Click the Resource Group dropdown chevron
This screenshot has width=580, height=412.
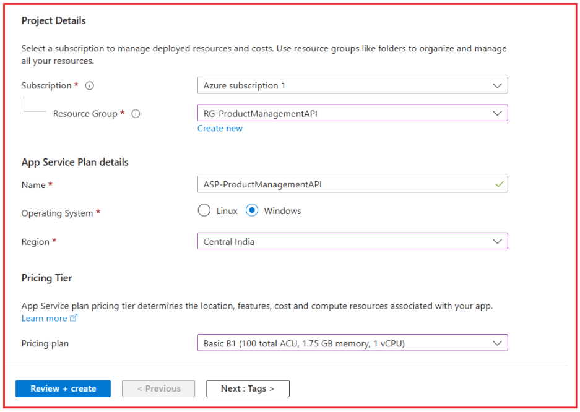pyautogui.click(x=497, y=113)
